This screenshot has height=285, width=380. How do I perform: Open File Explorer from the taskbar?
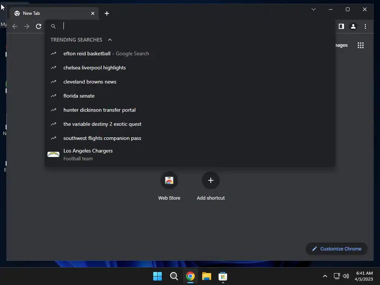207,276
